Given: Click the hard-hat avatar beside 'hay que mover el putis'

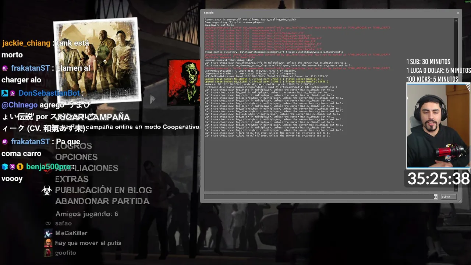Looking at the screenshot, I should (x=48, y=243).
